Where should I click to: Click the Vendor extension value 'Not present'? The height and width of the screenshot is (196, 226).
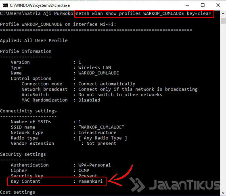pyautogui.click(x=101, y=143)
